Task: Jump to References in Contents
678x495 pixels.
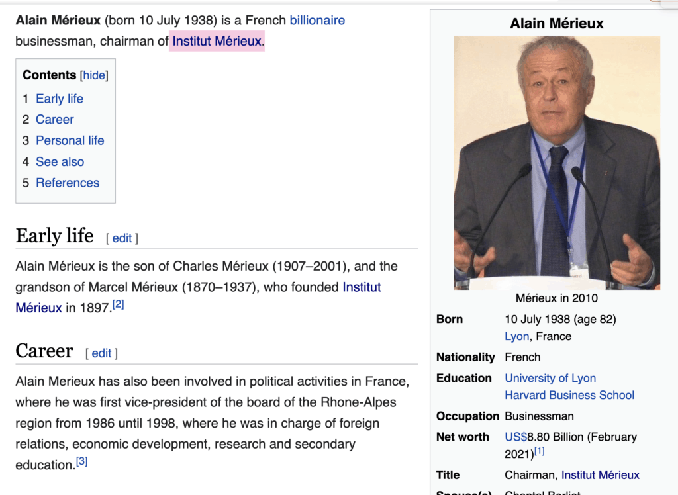Action: click(x=68, y=183)
